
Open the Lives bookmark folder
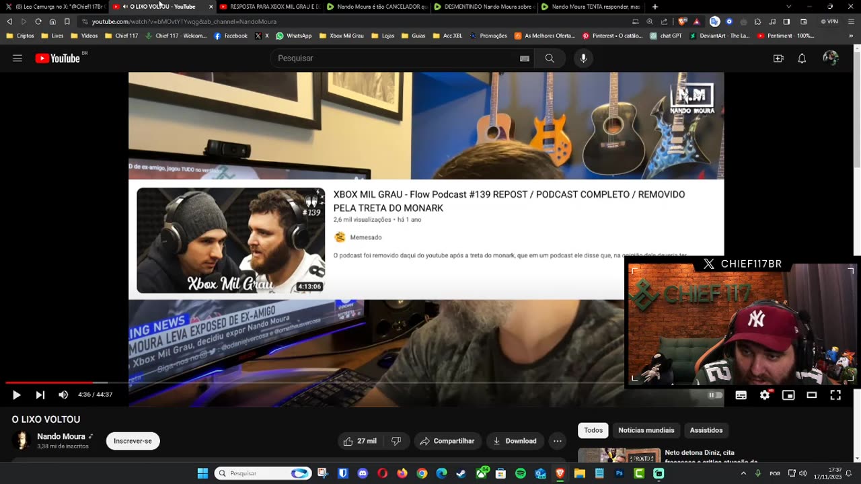[52, 36]
